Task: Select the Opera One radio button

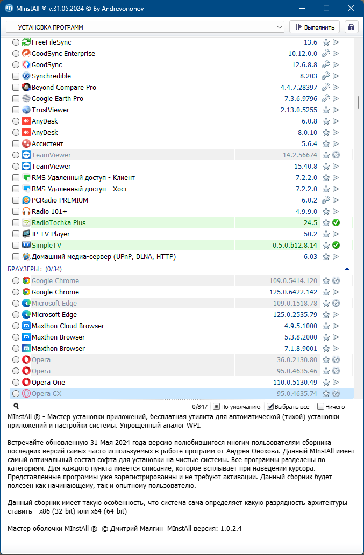Action: pyautogui.click(x=16, y=383)
